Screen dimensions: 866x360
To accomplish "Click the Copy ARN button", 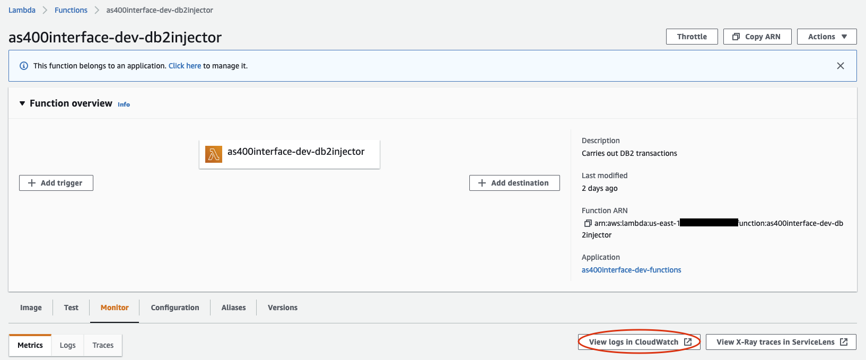I will [757, 37].
